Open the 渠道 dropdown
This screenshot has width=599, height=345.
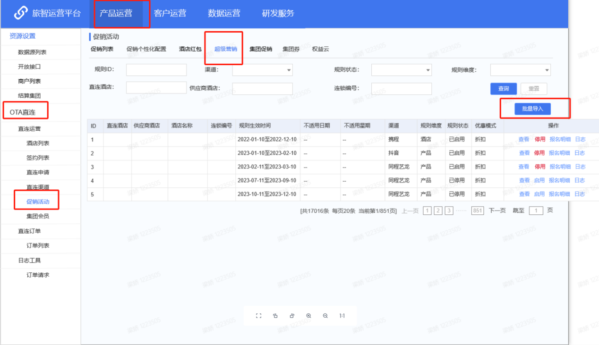pyautogui.click(x=262, y=70)
